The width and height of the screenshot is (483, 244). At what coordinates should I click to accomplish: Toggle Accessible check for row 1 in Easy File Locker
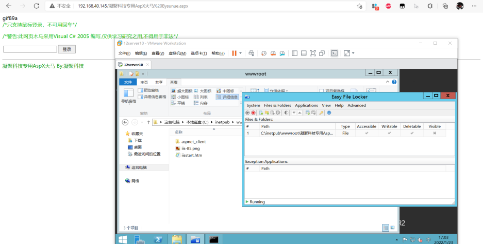(x=367, y=133)
